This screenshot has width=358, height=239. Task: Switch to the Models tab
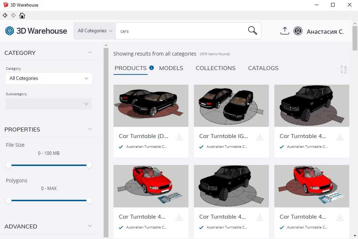point(171,68)
